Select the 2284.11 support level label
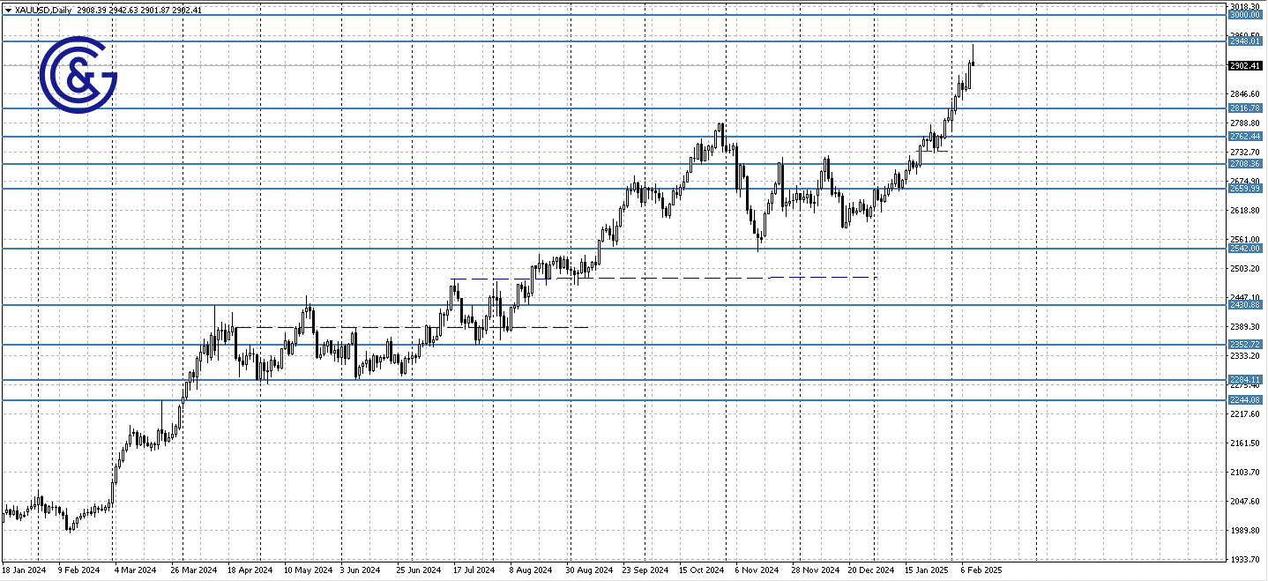Image resolution: width=1268 pixels, height=581 pixels. pos(1244,379)
